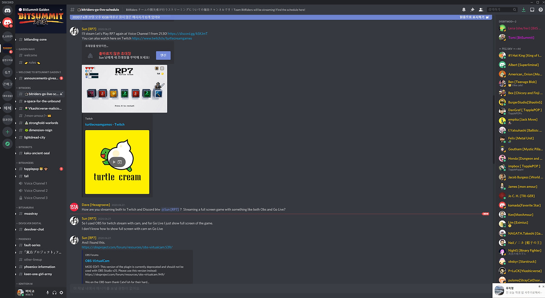Click the red server icon with badge 1
Screen dimensions: 545x298
click(x=7, y=23)
